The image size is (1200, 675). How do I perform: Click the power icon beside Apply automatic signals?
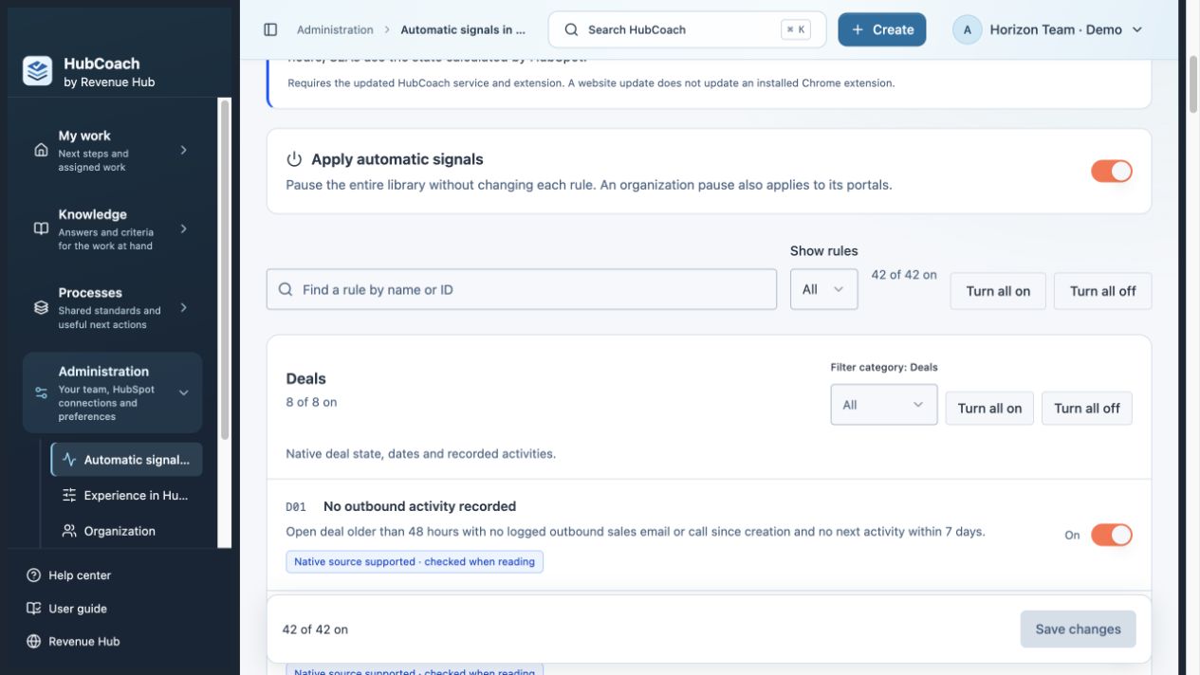point(294,159)
